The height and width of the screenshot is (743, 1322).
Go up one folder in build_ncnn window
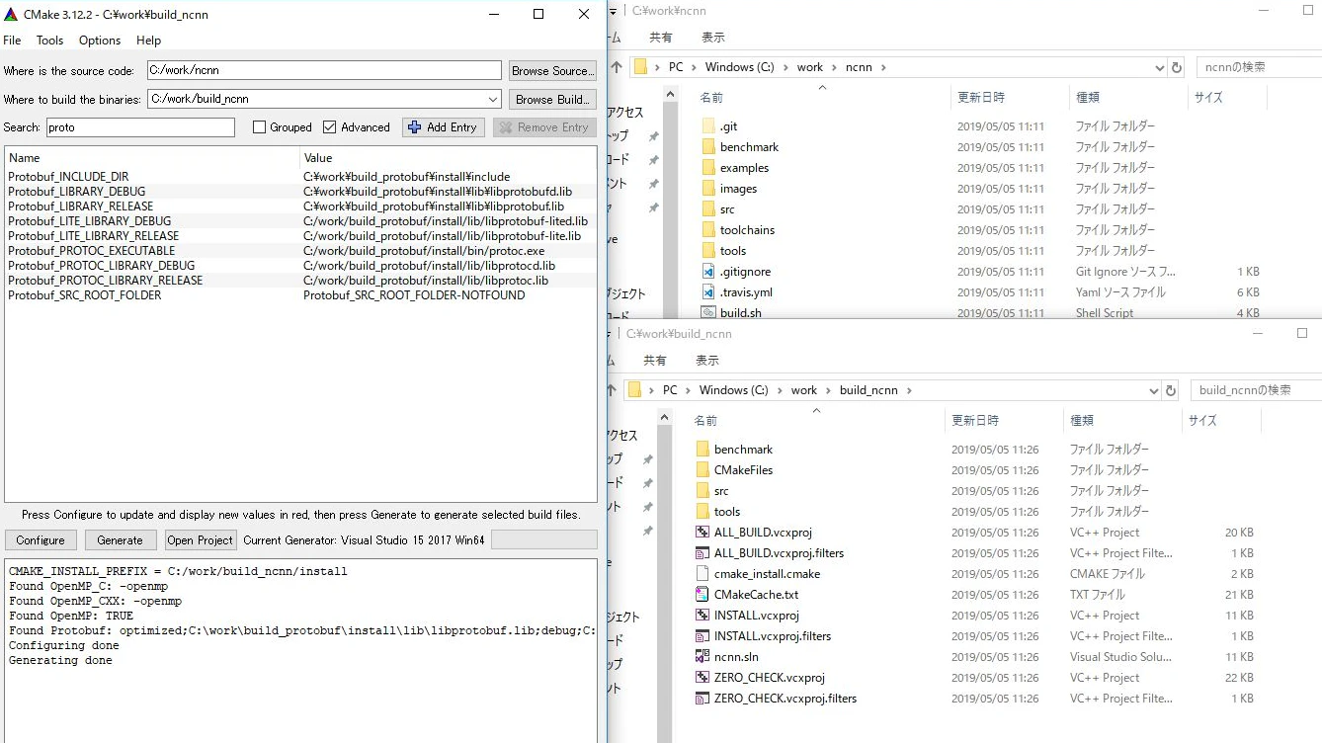(x=611, y=390)
